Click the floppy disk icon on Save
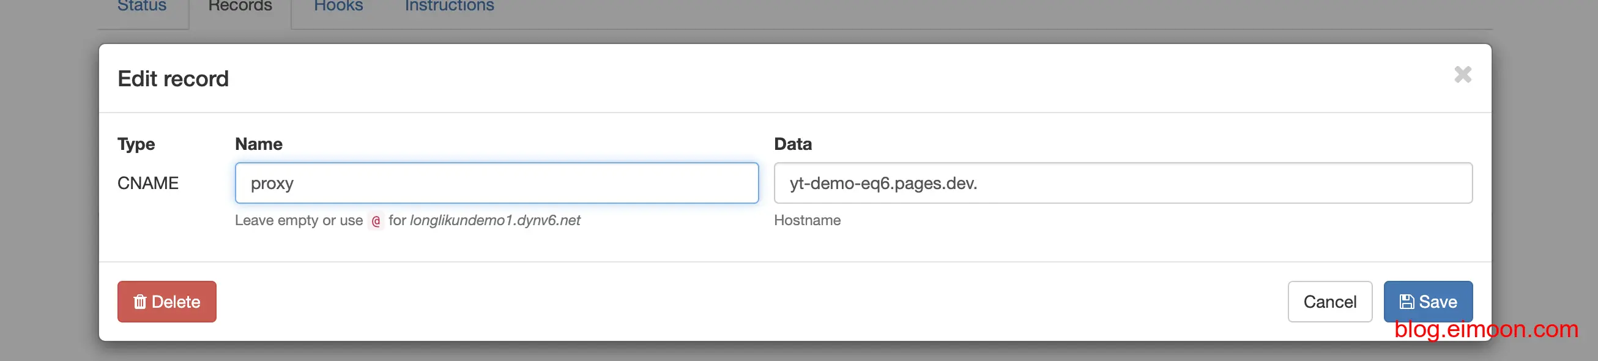Image resolution: width=1598 pixels, height=361 pixels. 1407,302
